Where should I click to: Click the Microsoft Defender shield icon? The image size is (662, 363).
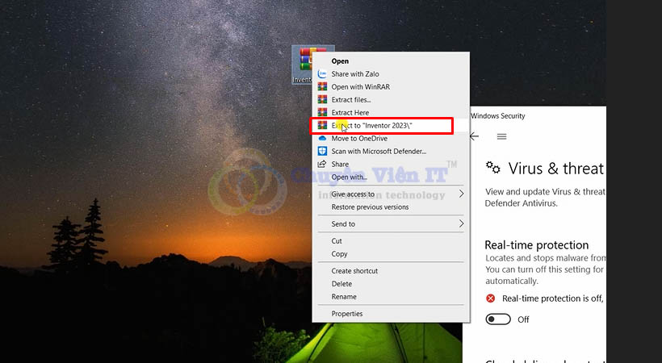pos(322,152)
